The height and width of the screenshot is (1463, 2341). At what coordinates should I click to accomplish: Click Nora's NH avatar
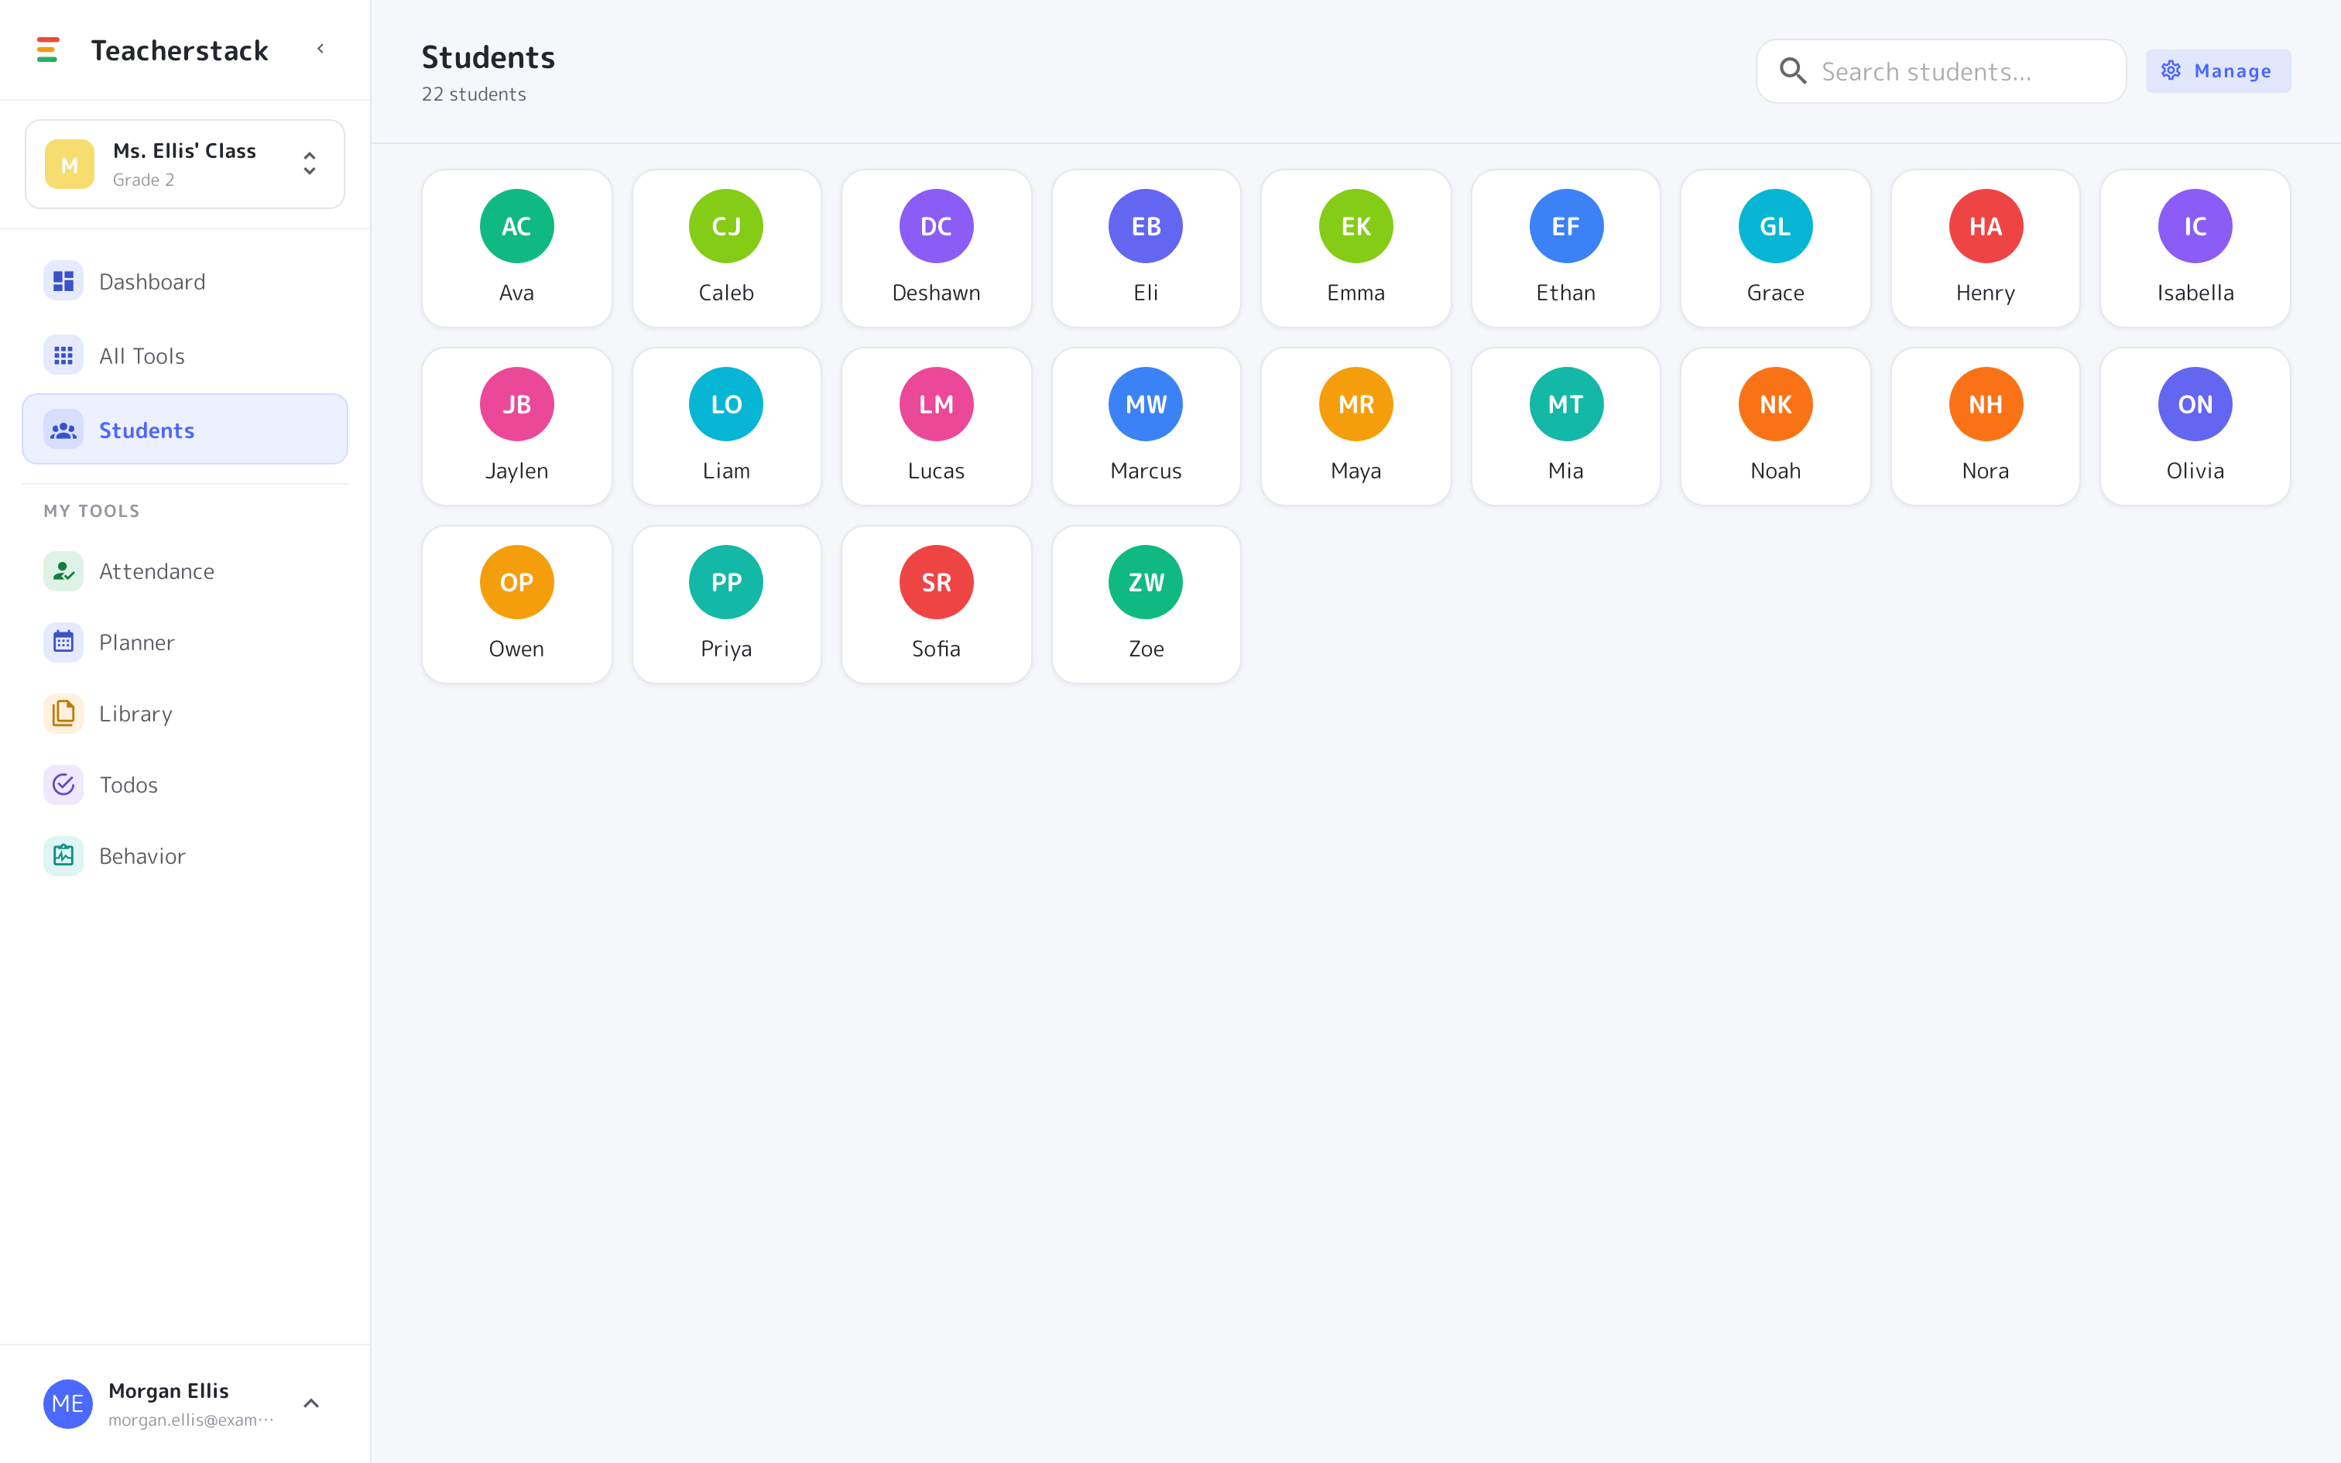(x=1985, y=404)
